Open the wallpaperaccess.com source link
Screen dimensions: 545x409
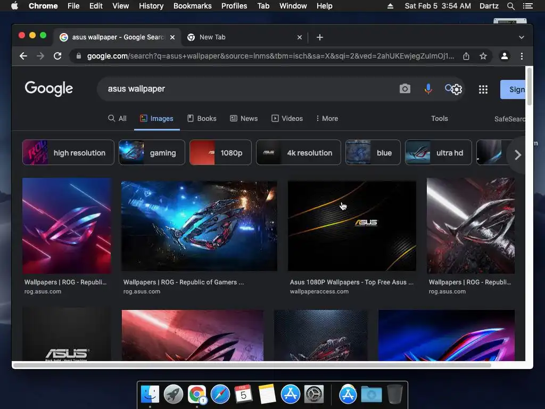[x=319, y=291]
